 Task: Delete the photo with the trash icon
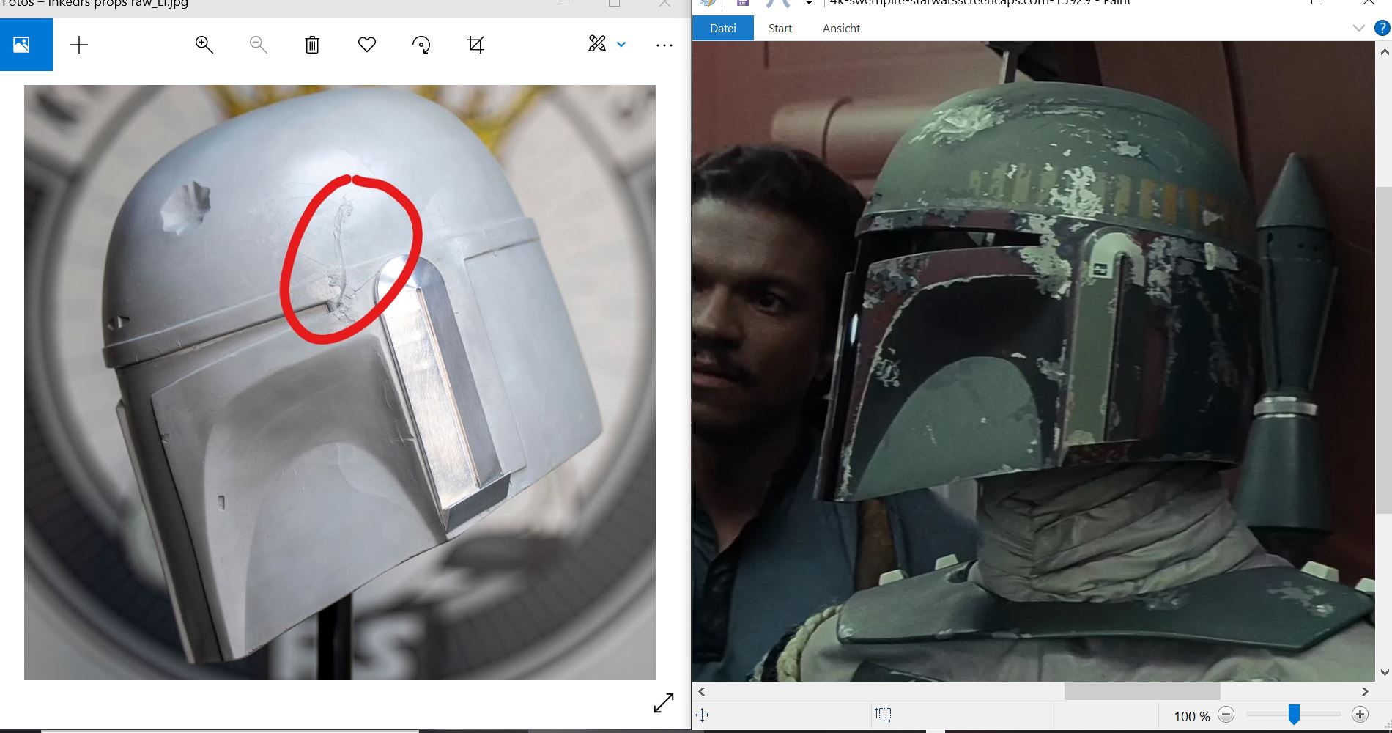coord(312,45)
